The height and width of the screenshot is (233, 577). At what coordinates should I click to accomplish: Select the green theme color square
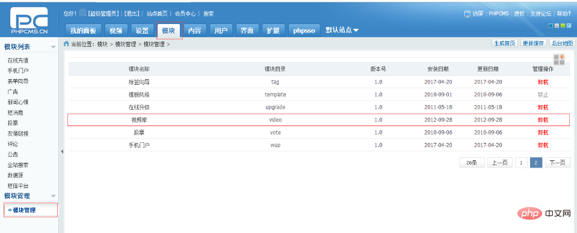click(563, 25)
